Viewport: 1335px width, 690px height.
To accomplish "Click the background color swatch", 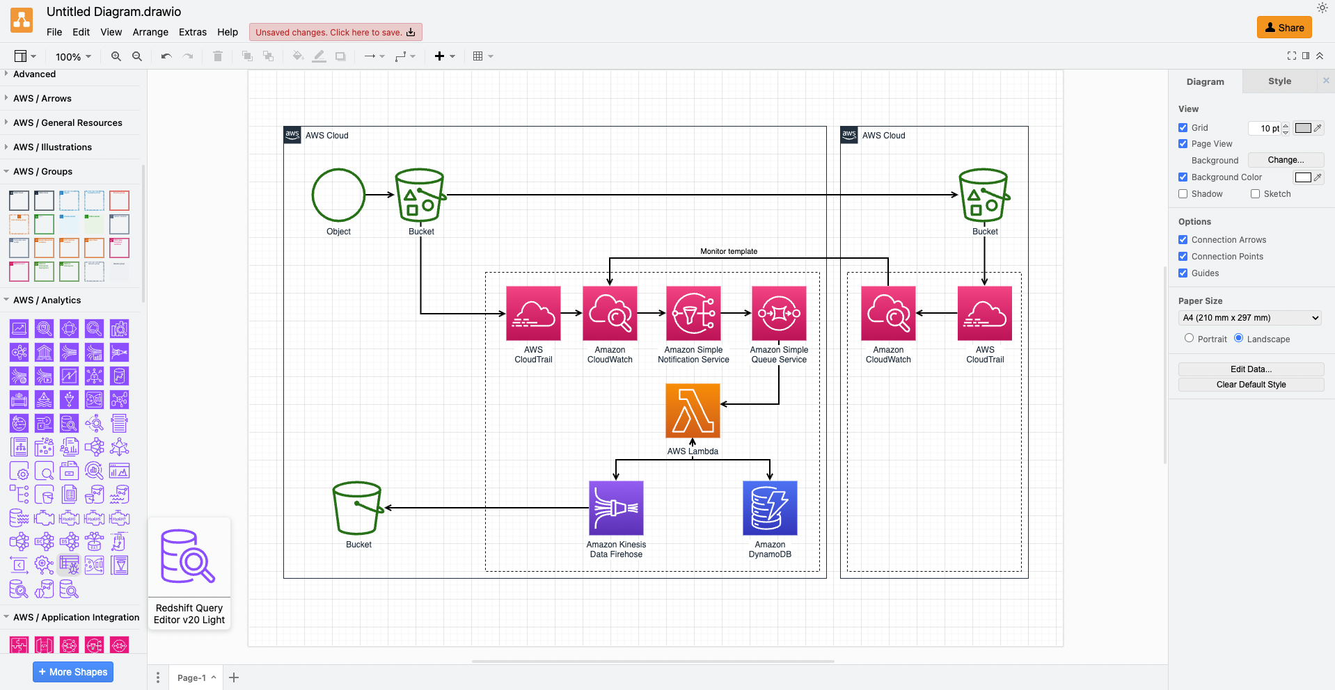I will (x=1303, y=177).
